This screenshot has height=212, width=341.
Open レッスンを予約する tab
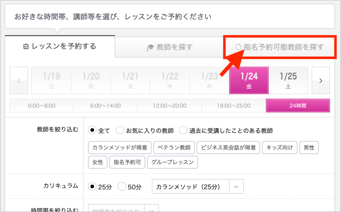click(60, 46)
